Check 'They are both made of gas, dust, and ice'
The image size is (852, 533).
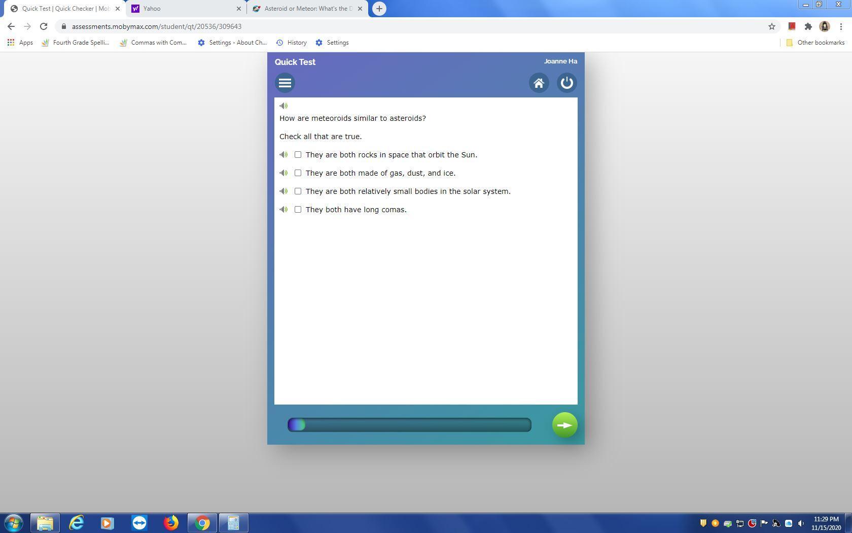tap(298, 173)
